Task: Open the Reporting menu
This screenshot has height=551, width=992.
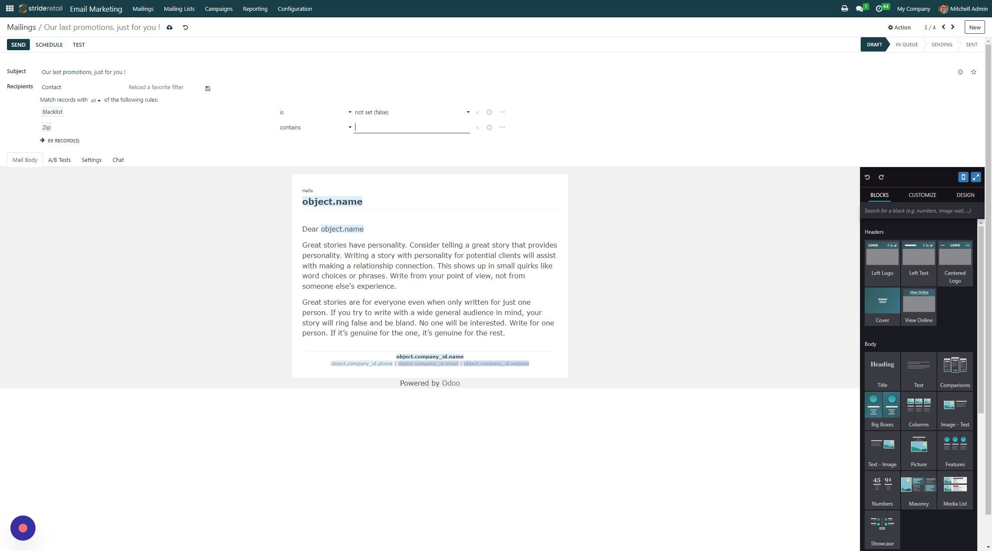Action: tap(255, 9)
